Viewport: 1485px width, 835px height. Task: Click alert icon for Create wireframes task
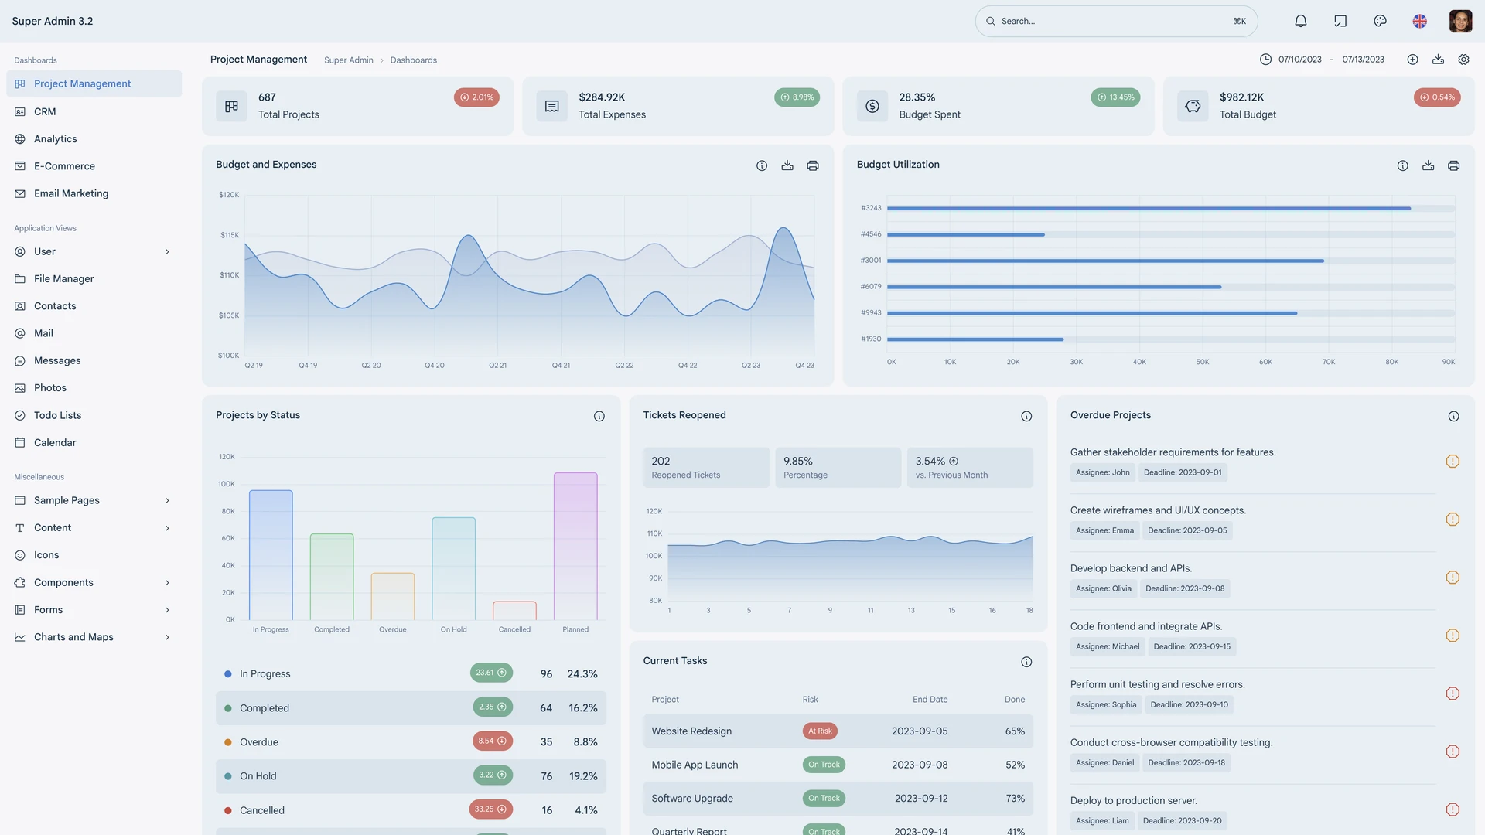1453,520
